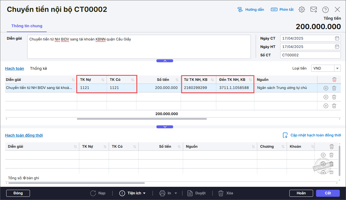Clear all rows in Hạch toán grid header
Screen dimensions: 346x200
point(334,80)
